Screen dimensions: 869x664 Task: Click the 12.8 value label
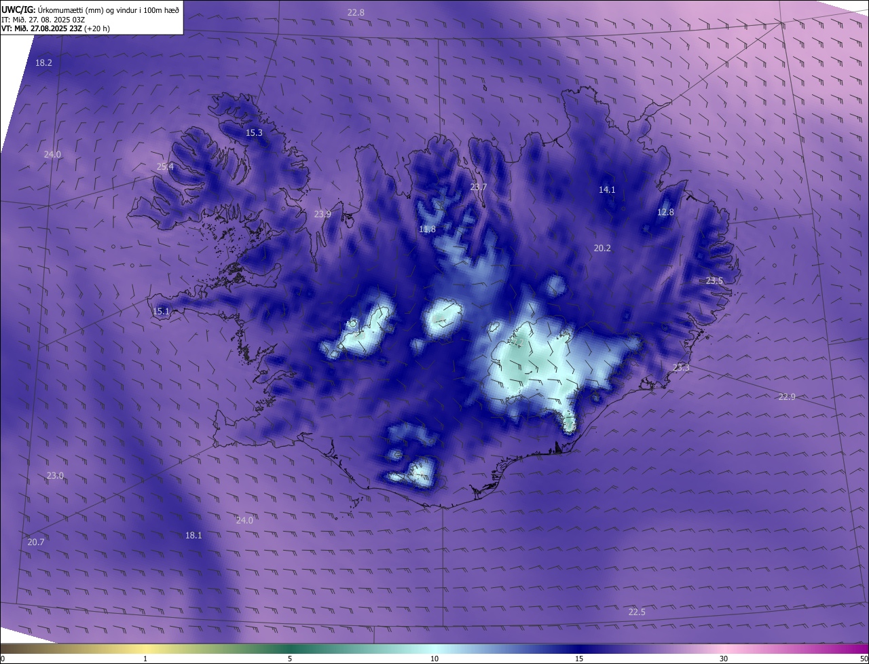(x=666, y=212)
